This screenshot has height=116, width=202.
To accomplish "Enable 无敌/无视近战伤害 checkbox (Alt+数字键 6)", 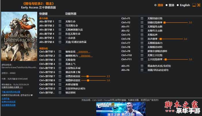I will pyautogui.click(x=60, y=42).
